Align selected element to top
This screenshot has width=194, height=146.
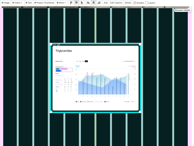click(x=71, y=3)
